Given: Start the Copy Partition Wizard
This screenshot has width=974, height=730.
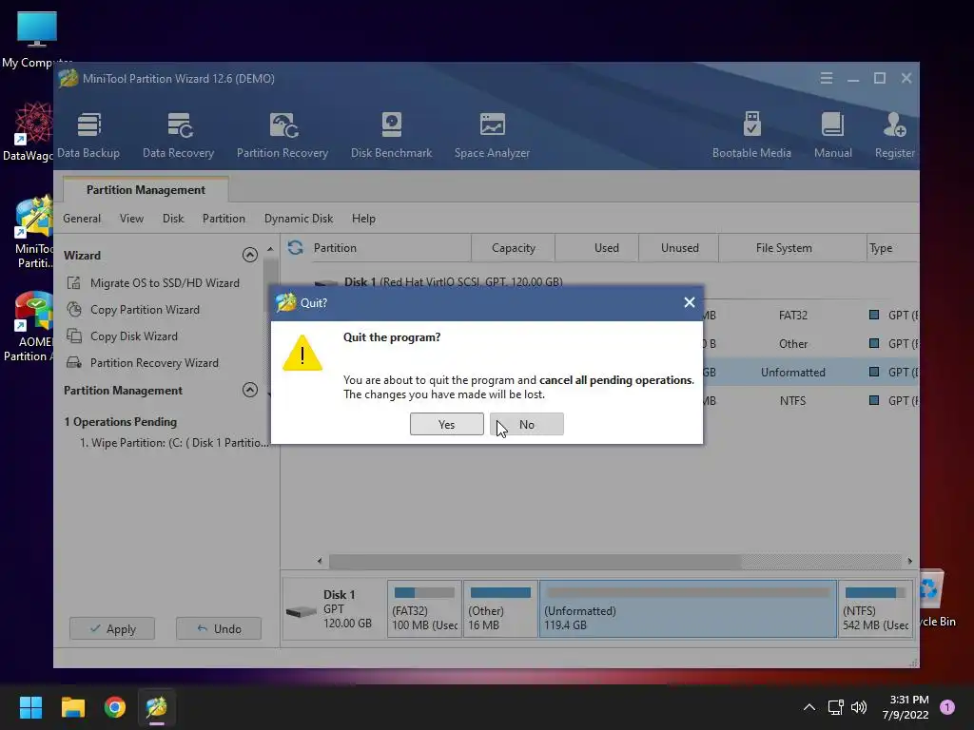Looking at the screenshot, I should (x=145, y=310).
